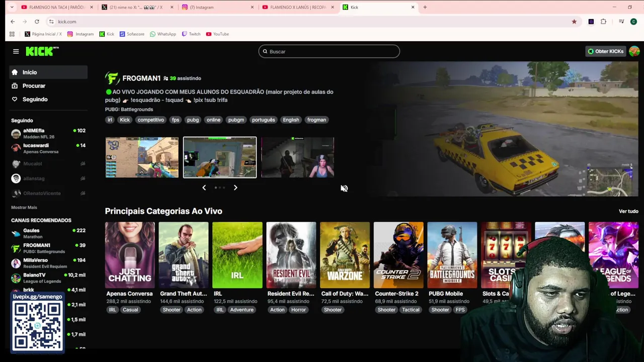The height and width of the screenshot is (362, 644).
Task: Switch to the X nime browser tab
Action: coord(137,7)
